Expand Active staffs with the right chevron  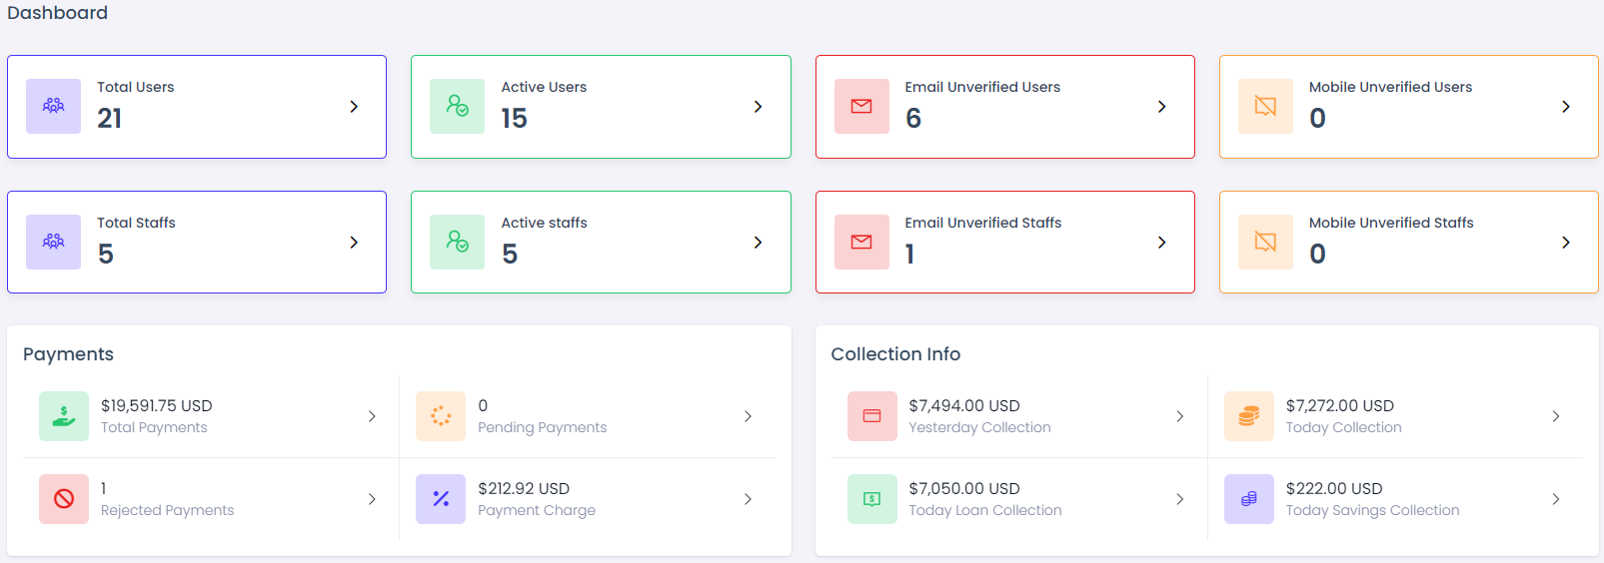pos(758,243)
